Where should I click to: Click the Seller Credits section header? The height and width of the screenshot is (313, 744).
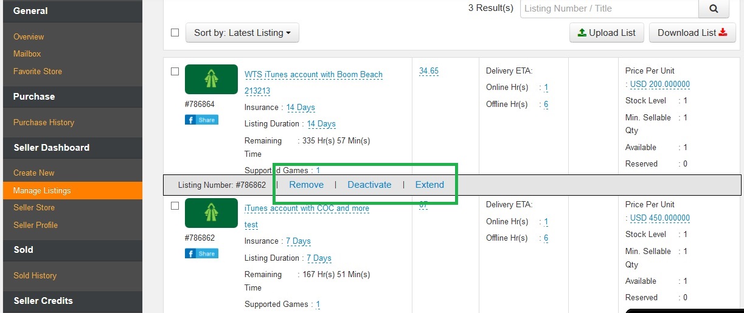tap(43, 300)
